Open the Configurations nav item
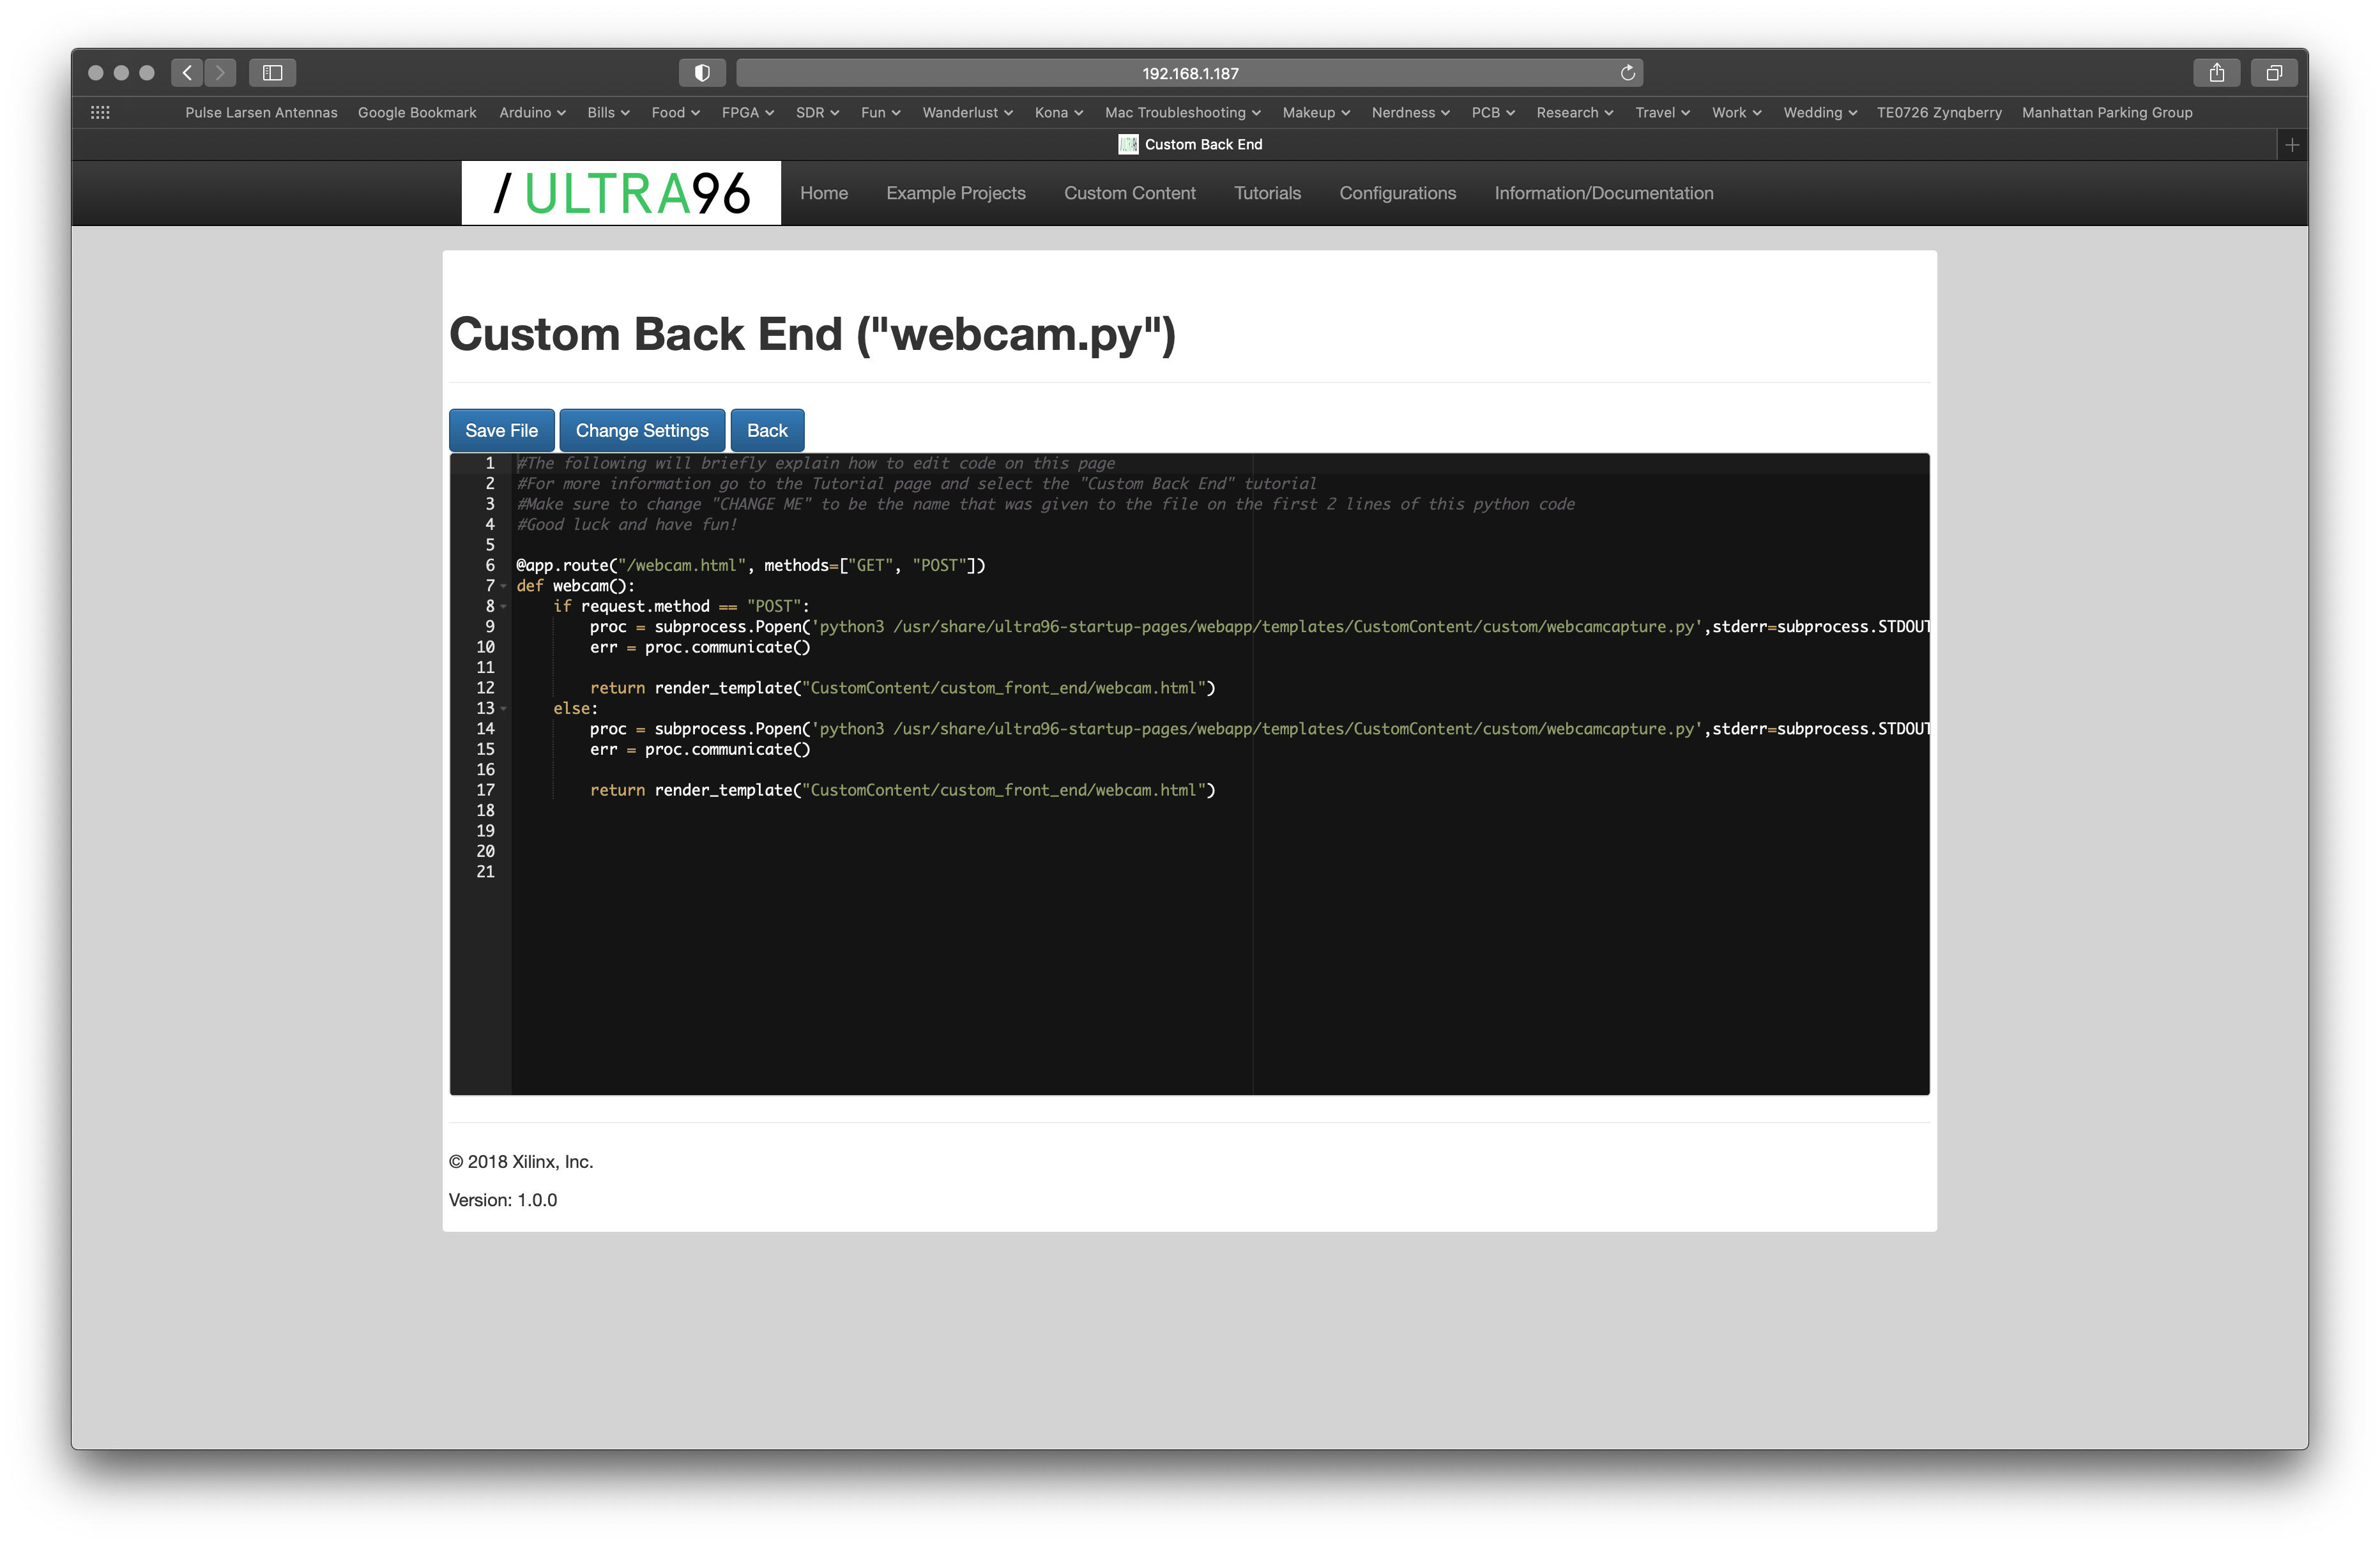The height and width of the screenshot is (1544, 2380). [x=1397, y=193]
